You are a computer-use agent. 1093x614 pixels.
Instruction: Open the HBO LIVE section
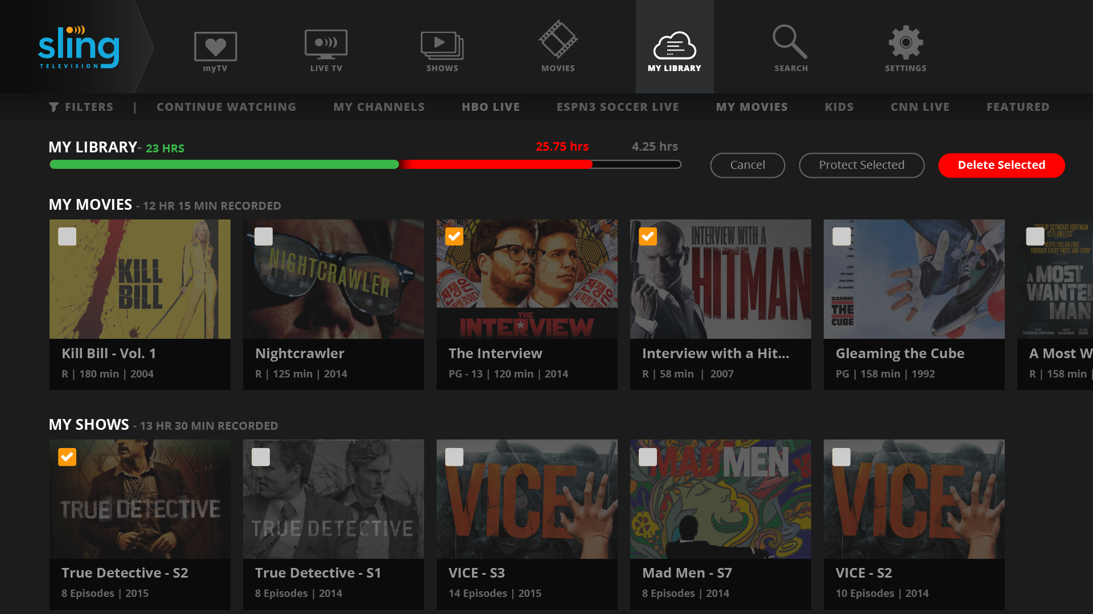(x=490, y=106)
